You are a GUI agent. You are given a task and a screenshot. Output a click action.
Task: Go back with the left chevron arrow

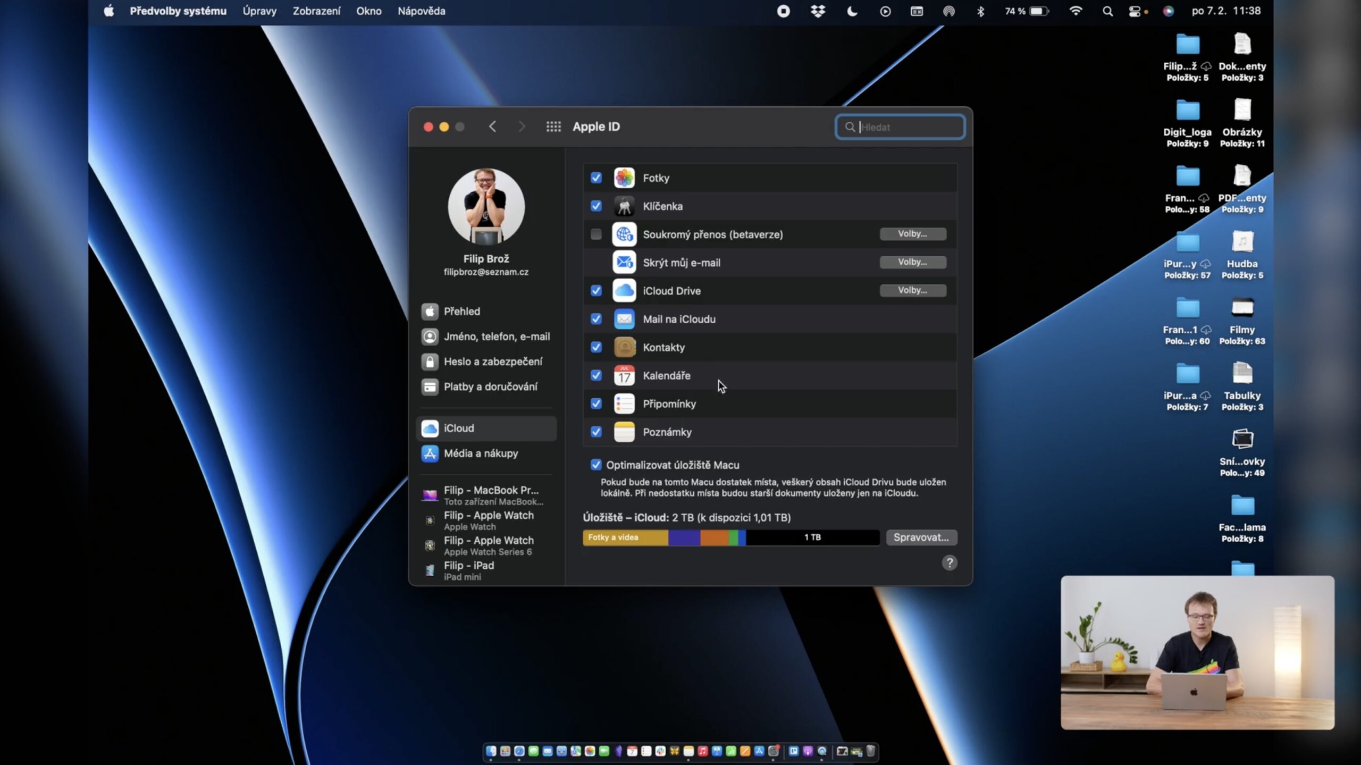pyautogui.click(x=492, y=127)
